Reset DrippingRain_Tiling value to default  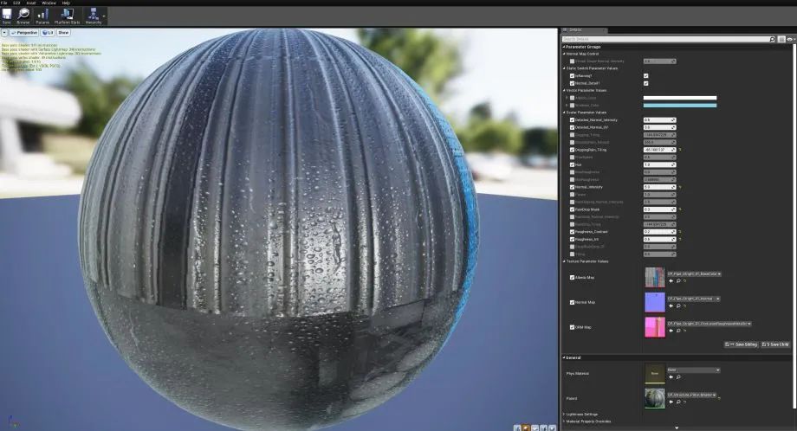[680, 150]
